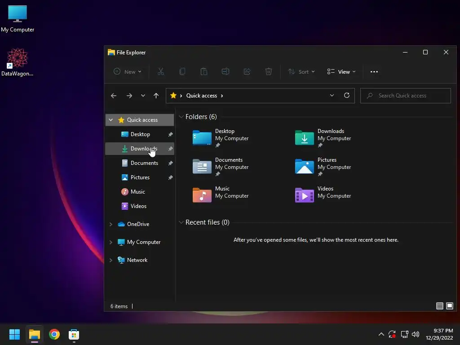The width and height of the screenshot is (460, 345).
Task: Open the Windows Start menu
Action: [x=14, y=334]
